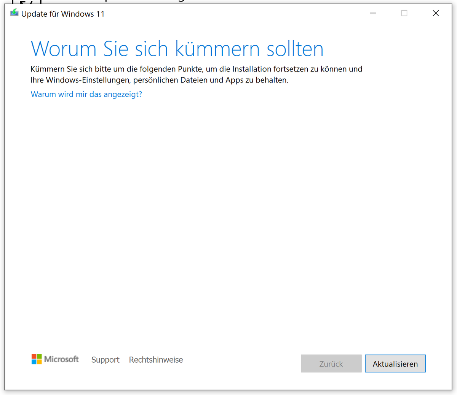Open the Support link

click(x=105, y=360)
